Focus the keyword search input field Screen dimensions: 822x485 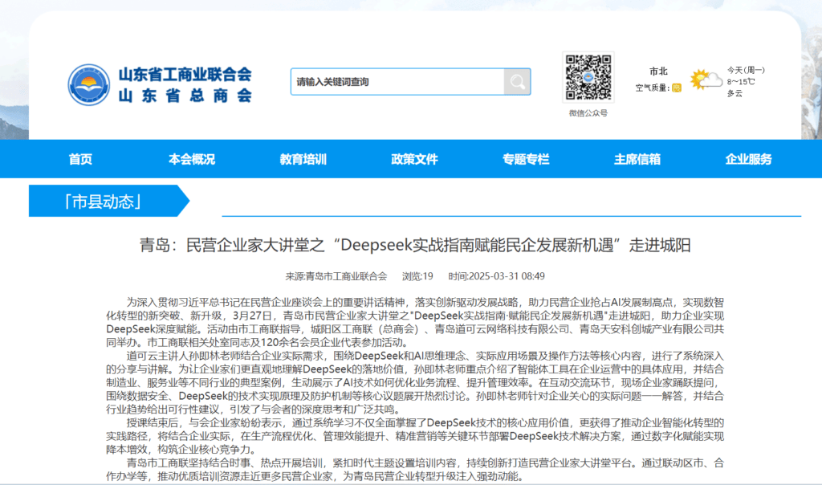(397, 82)
